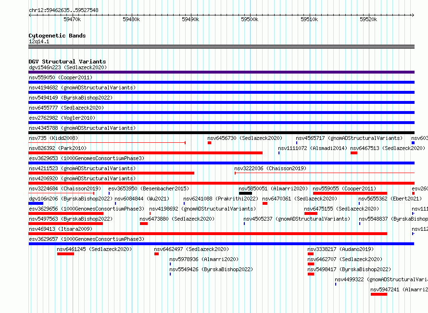Click nsv4499322 variant label
The height and width of the screenshot is (313, 428).
click(381, 279)
